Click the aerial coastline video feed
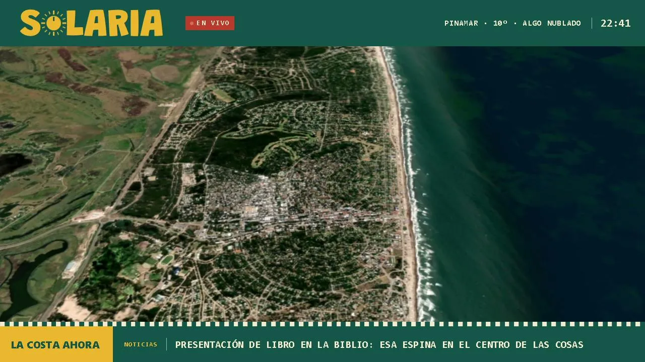Screen dimensions: 645x362 [x=322, y=184]
